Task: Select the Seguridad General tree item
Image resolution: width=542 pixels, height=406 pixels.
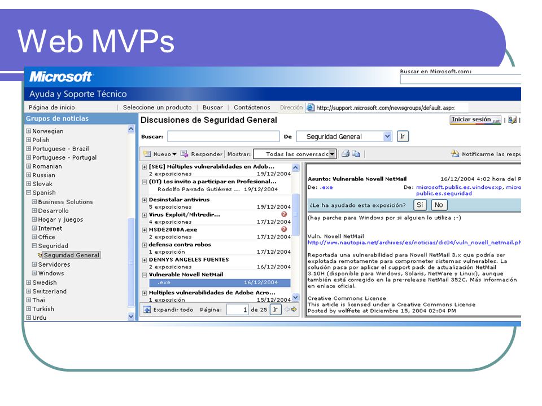Action: tap(72, 255)
